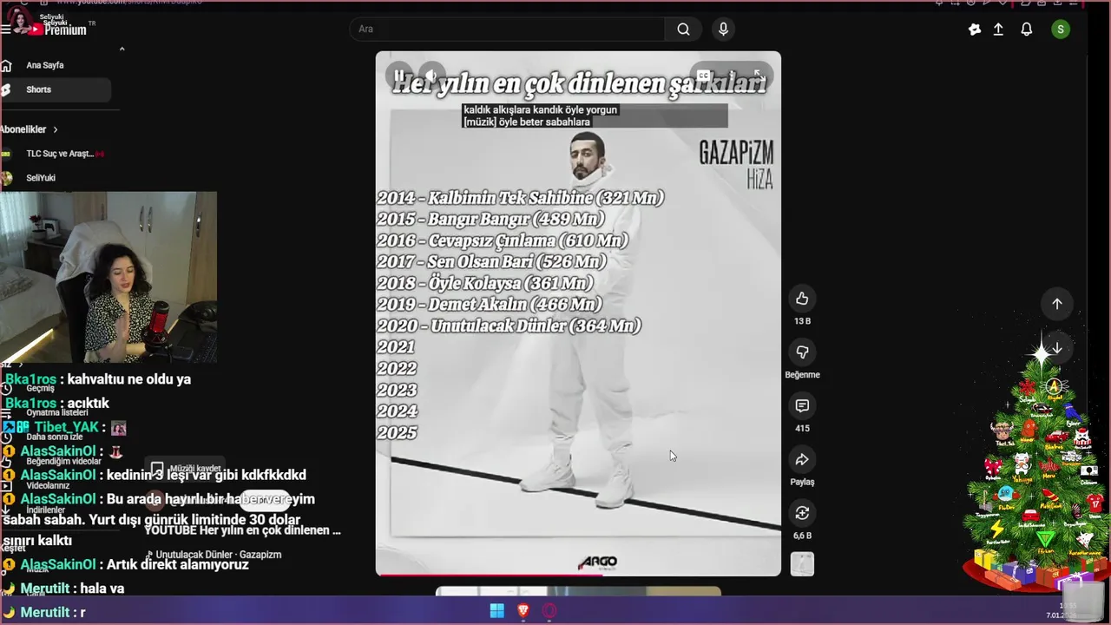Click the '2016 - Cevapsız Çınlama (610 Mn)' line

(503, 240)
